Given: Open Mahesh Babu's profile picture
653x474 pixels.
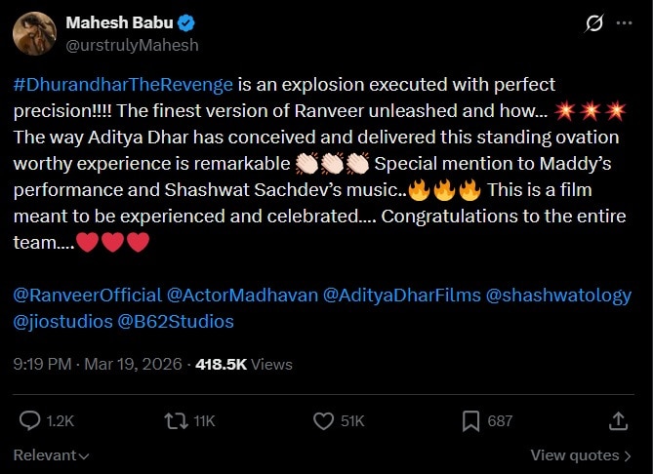Looking at the screenshot, I should [35, 32].
